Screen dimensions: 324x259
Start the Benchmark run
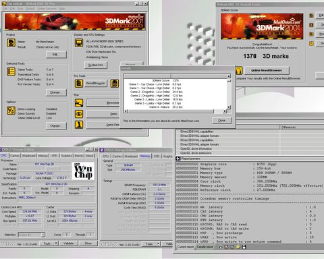[103, 103]
